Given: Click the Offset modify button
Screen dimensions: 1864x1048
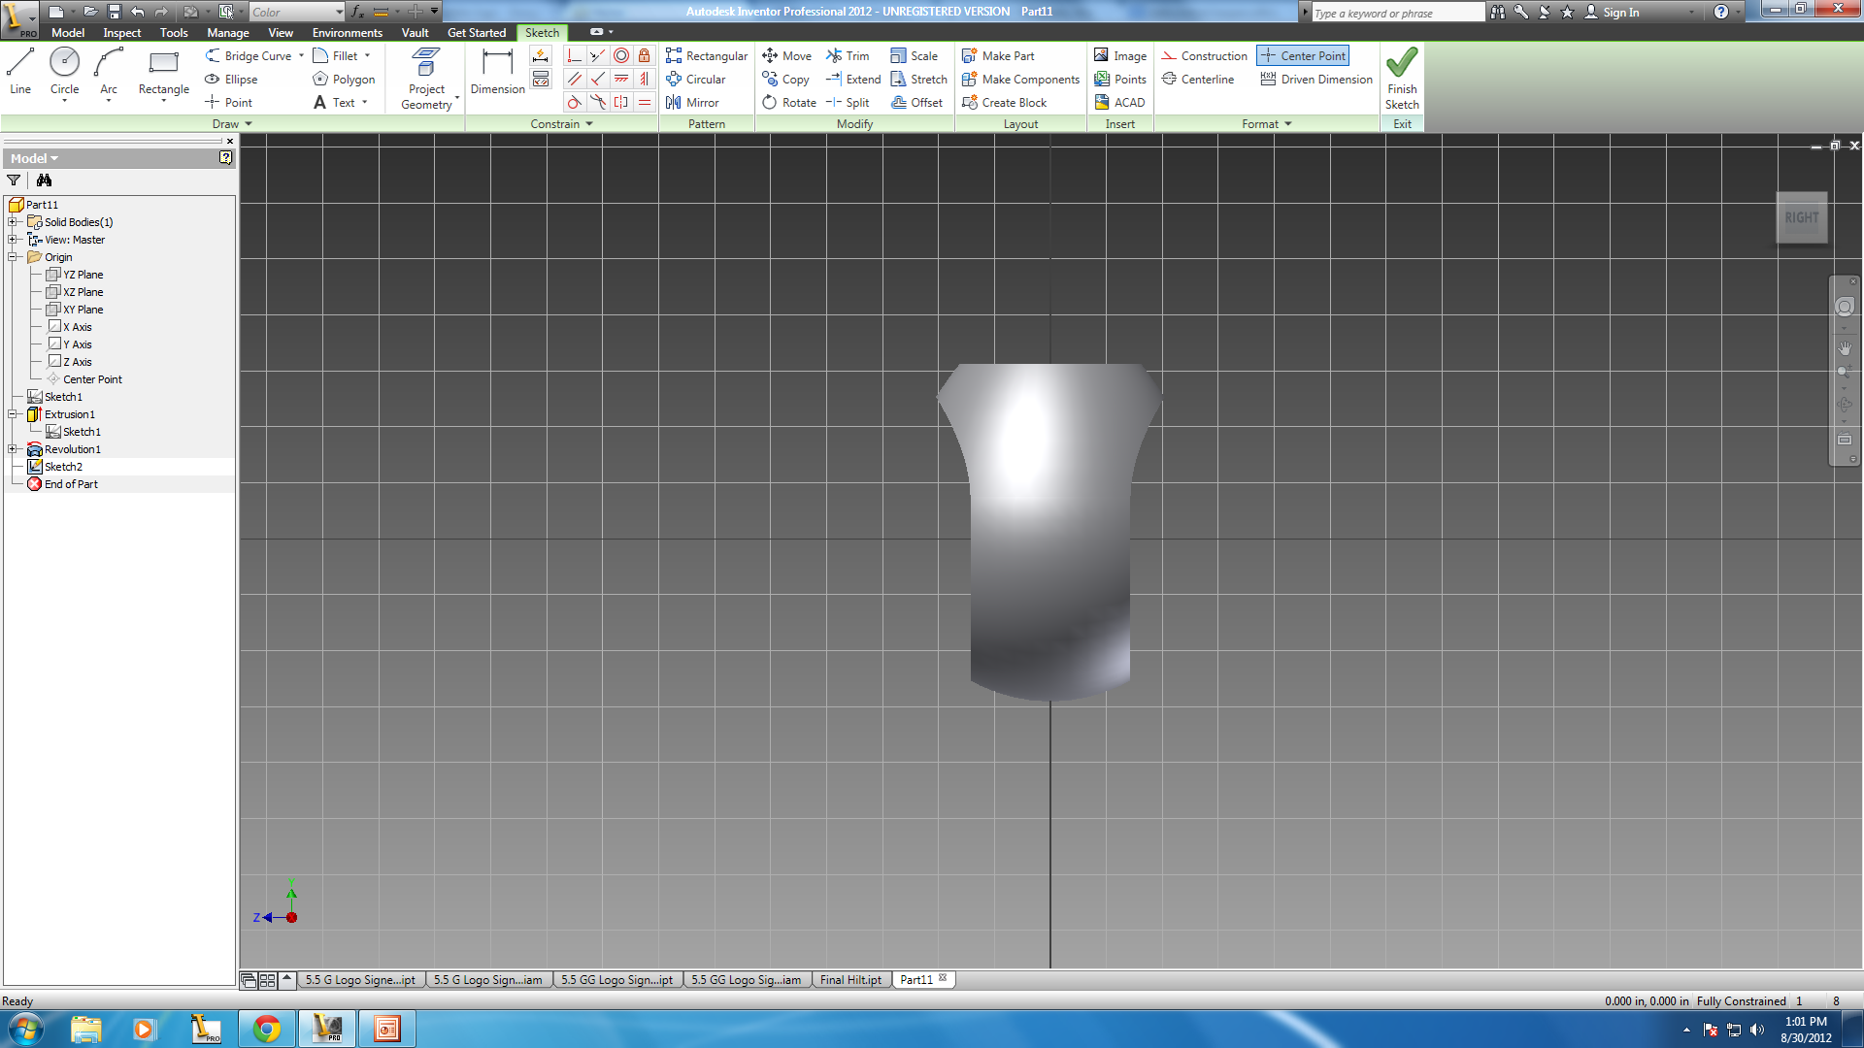Looking at the screenshot, I should 917,102.
